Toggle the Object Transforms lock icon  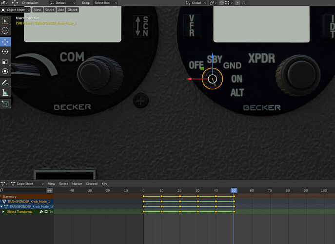51,211
